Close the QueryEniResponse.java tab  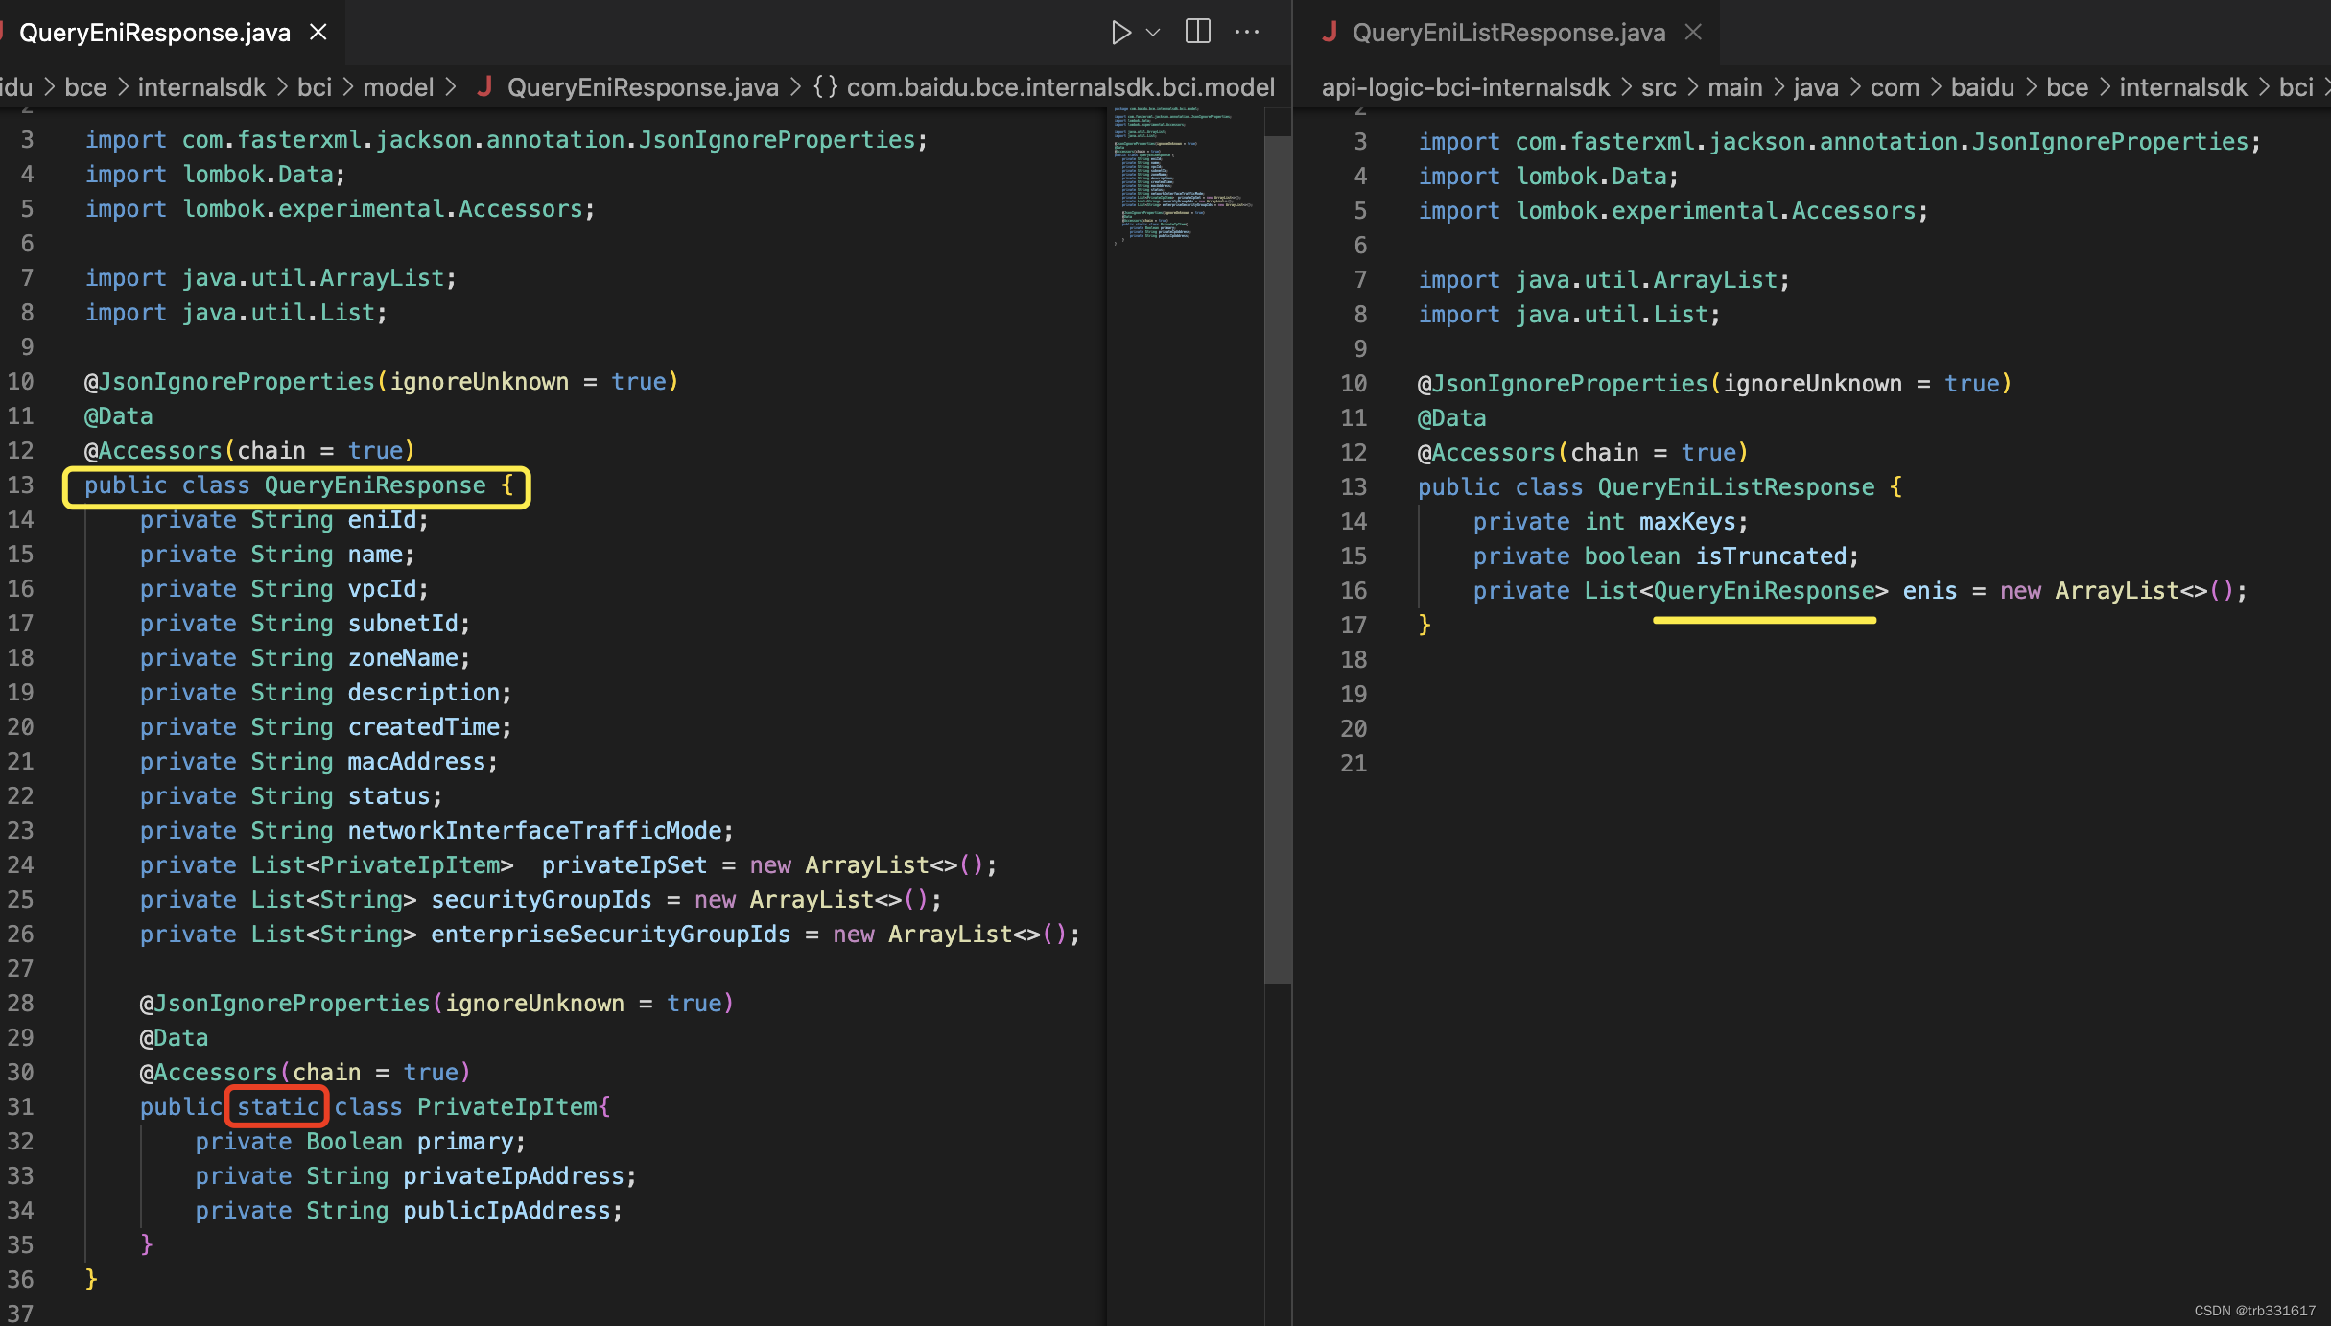[318, 33]
